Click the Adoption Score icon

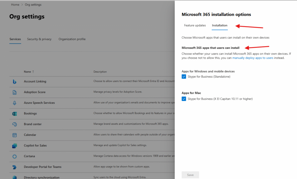coord(15,92)
